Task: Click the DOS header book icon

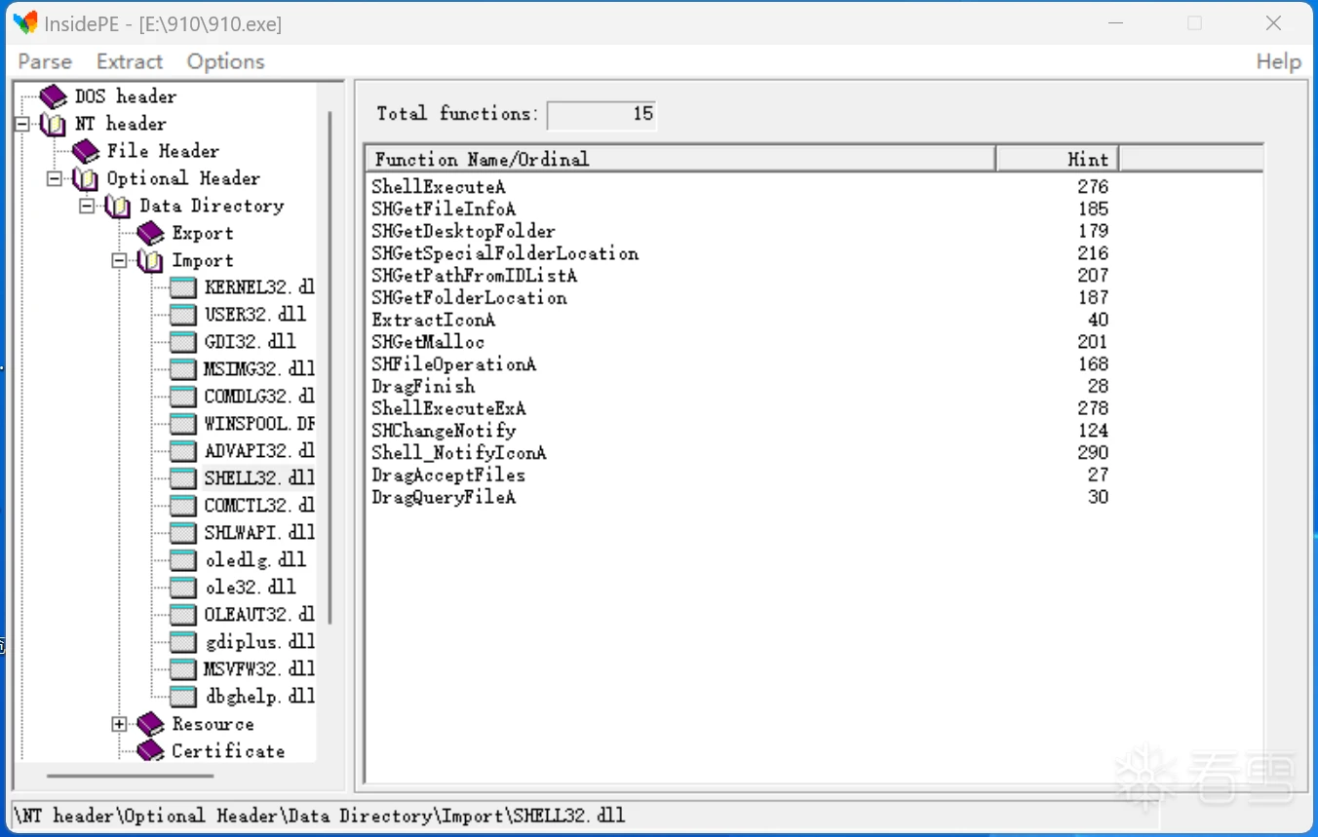Action: click(x=54, y=96)
